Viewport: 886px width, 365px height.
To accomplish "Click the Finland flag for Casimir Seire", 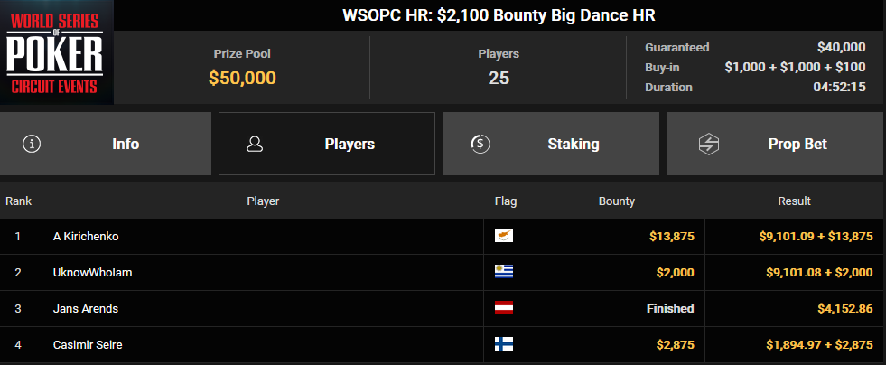I will coord(503,344).
